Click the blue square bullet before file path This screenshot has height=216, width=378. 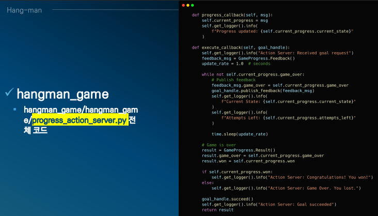point(14,110)
